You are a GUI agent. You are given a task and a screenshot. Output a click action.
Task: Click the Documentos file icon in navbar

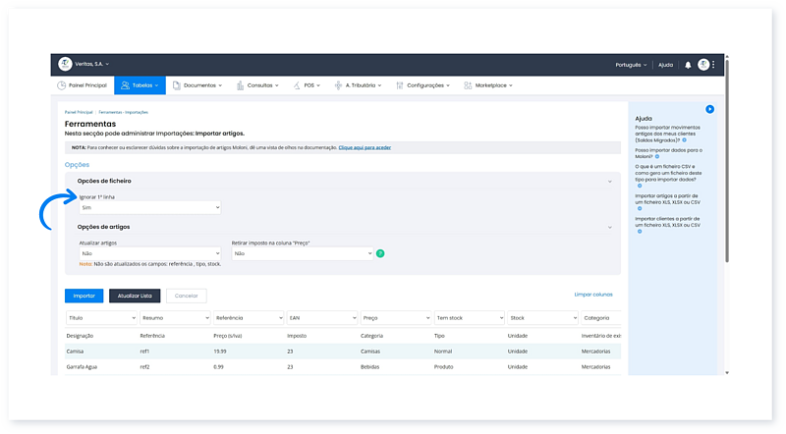point(177,85)
